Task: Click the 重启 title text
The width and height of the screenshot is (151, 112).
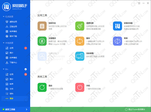Action: coord(50,86)
